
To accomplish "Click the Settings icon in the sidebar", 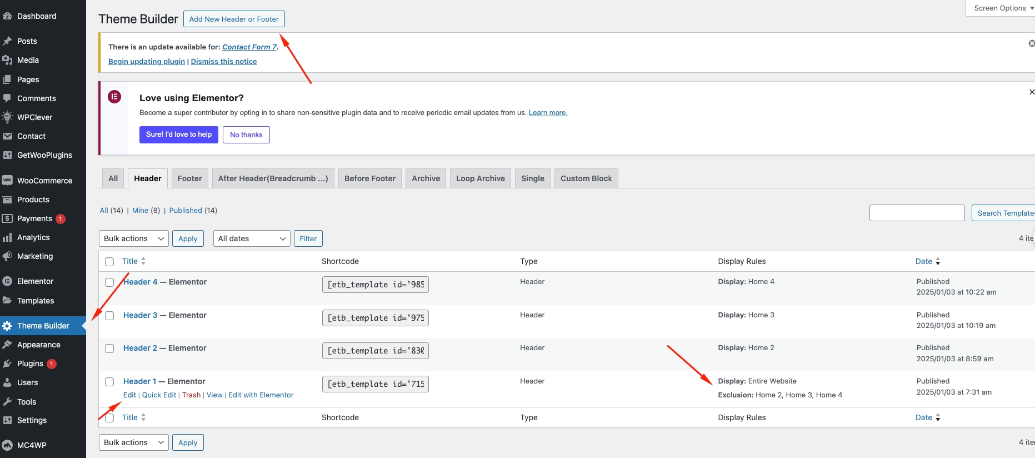I will click(x=7, y=420).
